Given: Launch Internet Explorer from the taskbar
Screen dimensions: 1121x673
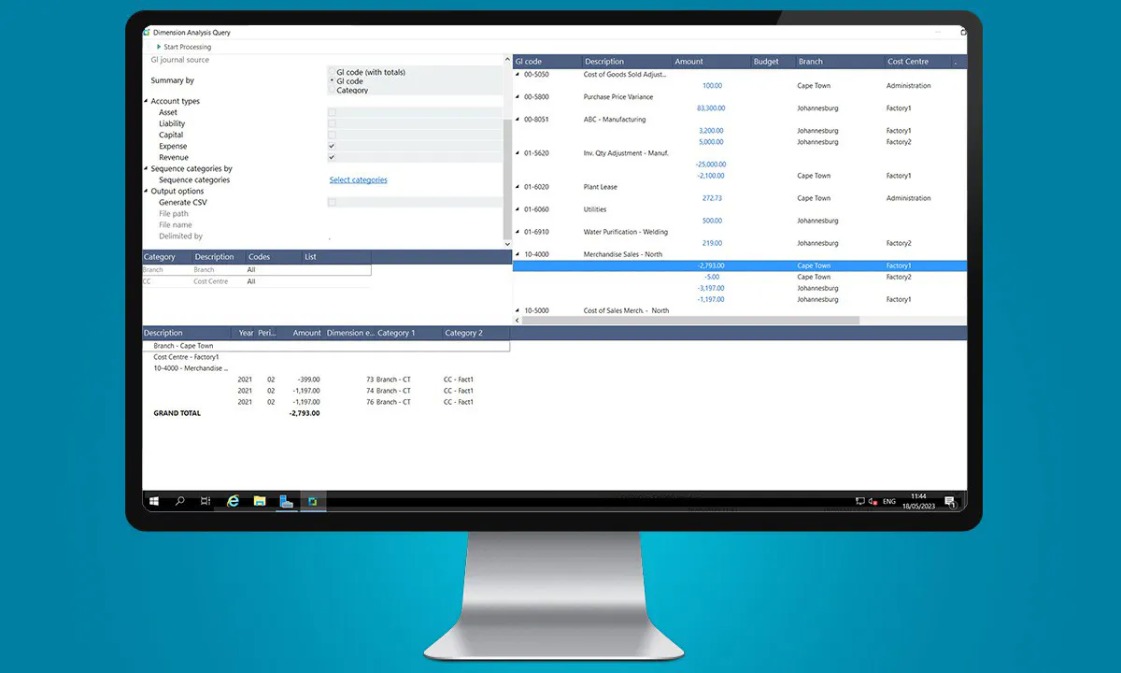Looking at the screenshot, I should click(x=233, y=501).
